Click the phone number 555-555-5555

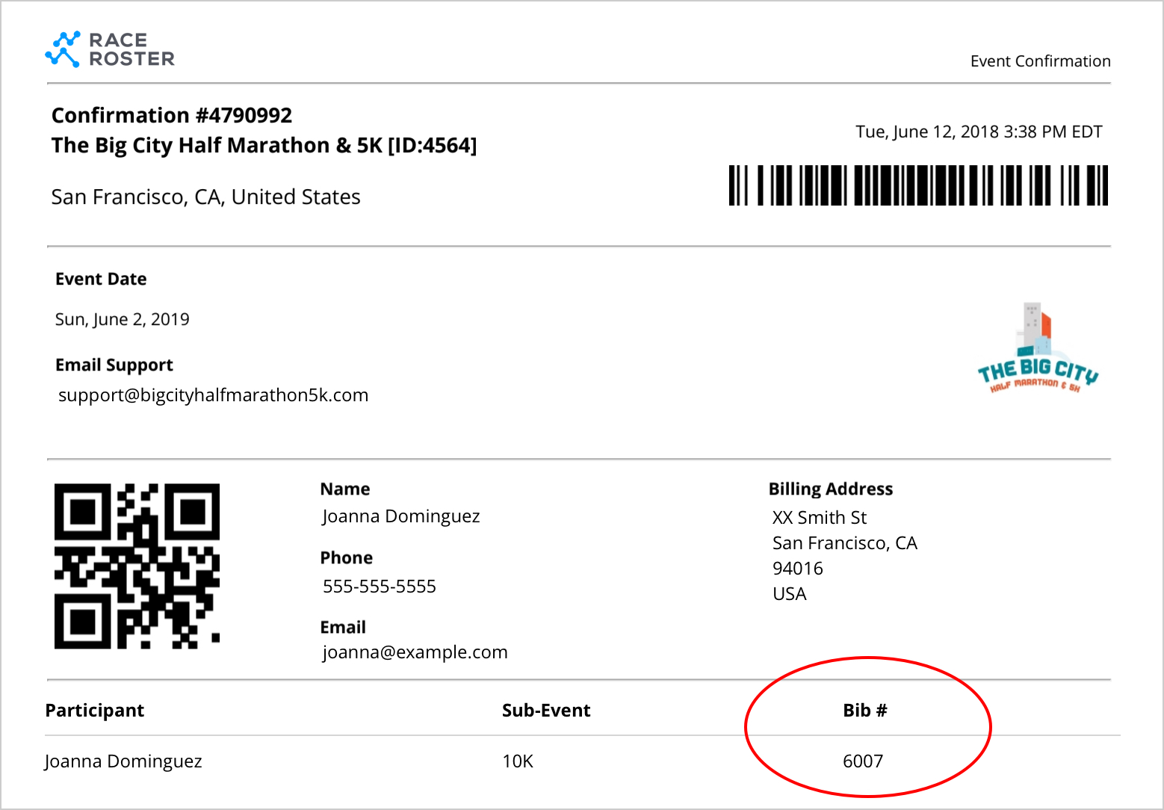(380, 587)
